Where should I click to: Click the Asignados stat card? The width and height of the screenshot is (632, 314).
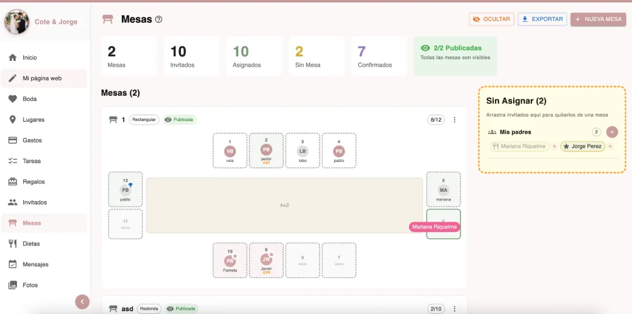tap(254, 56)
